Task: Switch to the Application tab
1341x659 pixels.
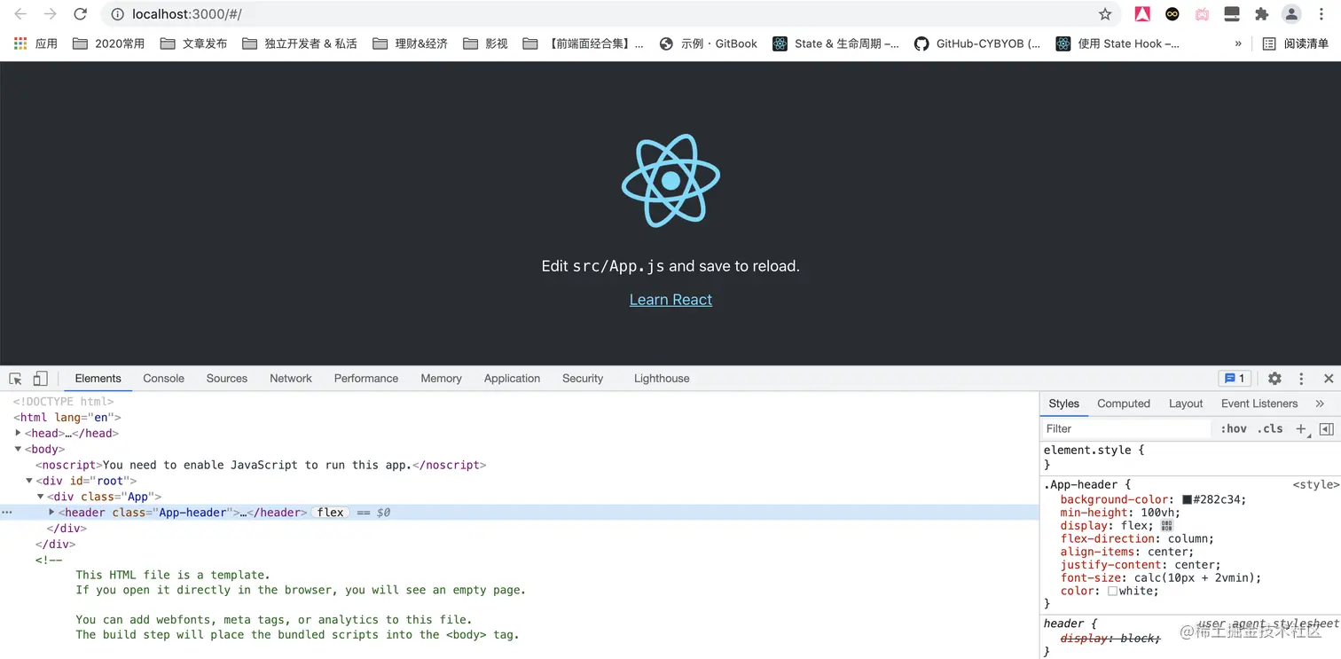Action: [512, 379]
